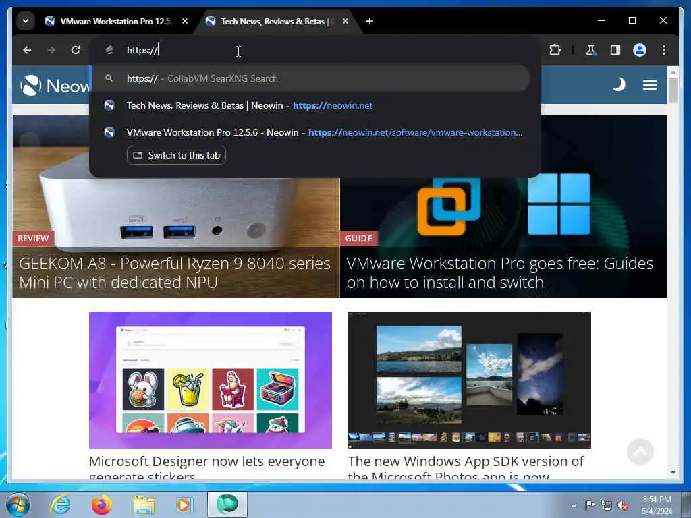Image resolution: width=691 pixels, height=518 pixels.
Task: Toggle the browser side panel
Action: coord(615,50)
